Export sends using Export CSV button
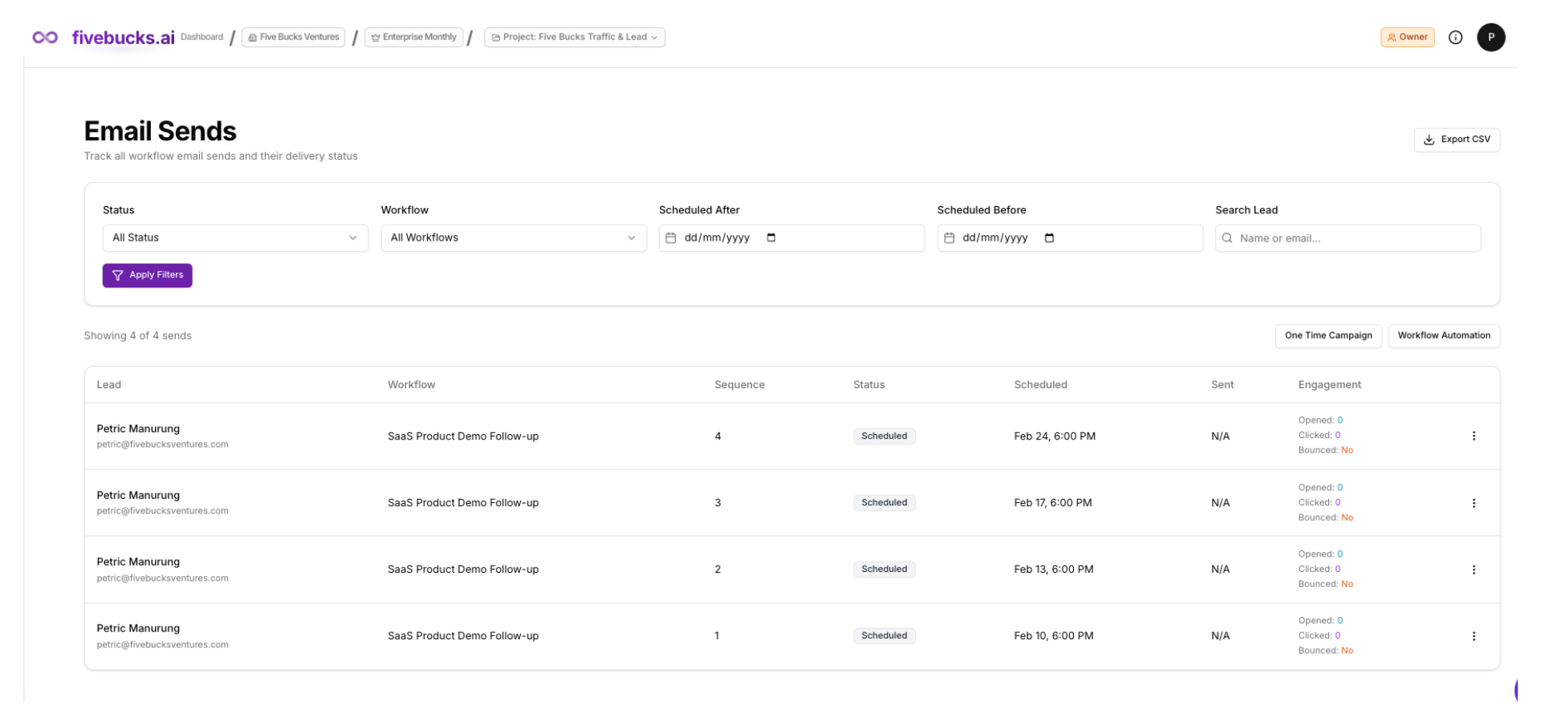1541x722 pixels. coord(1457,140)
